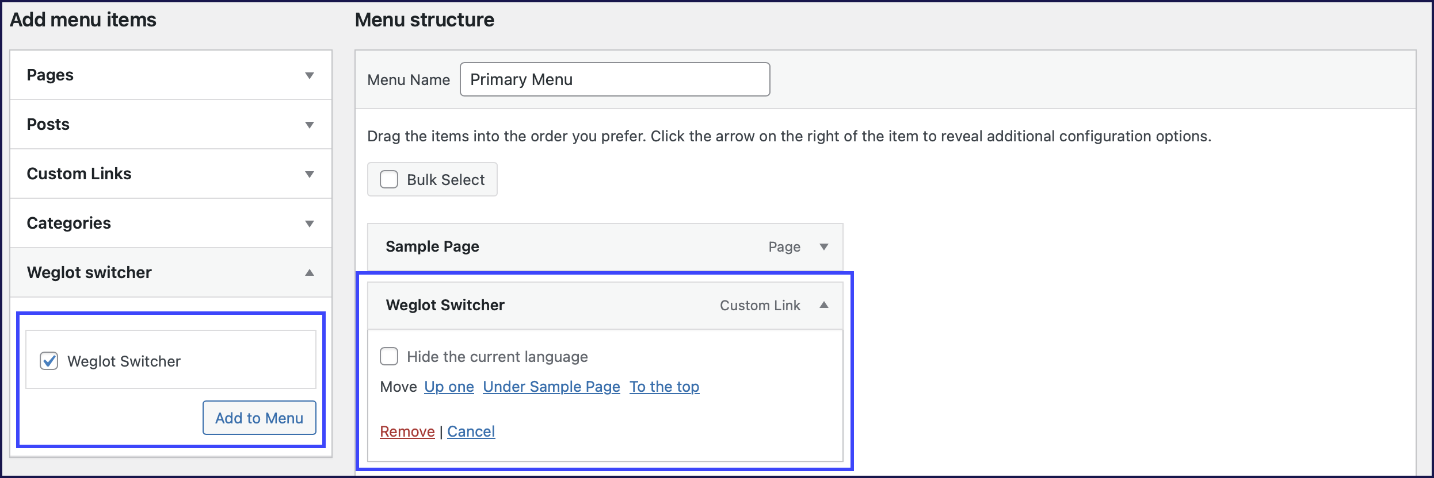Expand the Custom Links panel arrow

(310, 174)
